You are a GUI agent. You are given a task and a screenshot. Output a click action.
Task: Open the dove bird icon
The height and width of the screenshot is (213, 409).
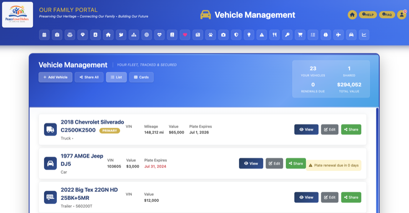click(121, 35)
